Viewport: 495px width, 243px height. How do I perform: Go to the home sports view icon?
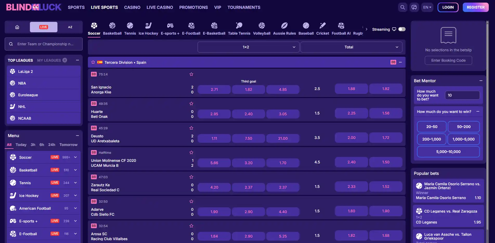click(x=17, y=27)
